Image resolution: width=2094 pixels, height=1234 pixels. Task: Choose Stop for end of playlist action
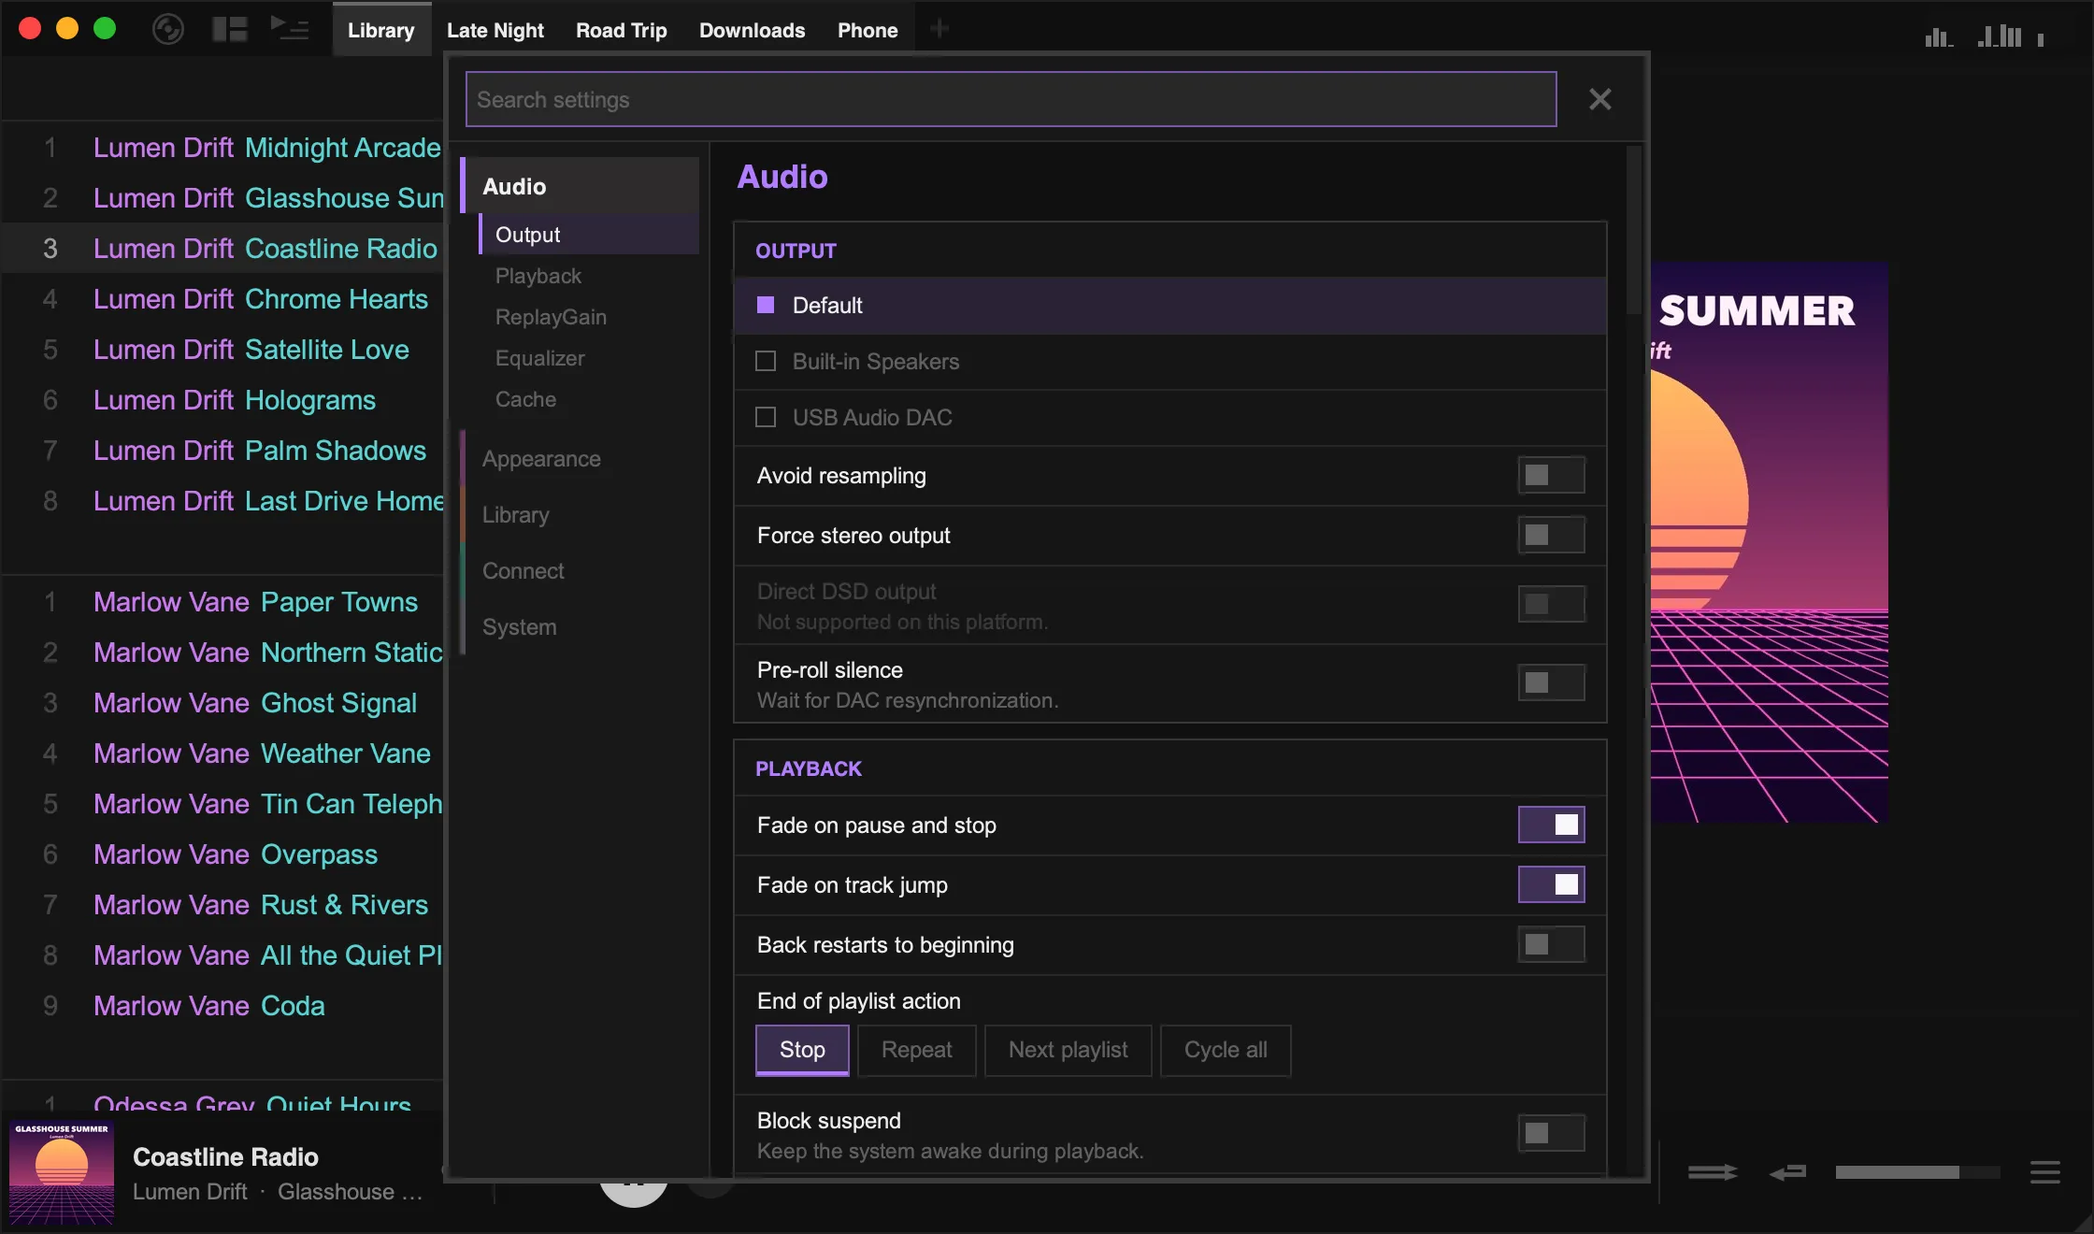coord(802,1050)
